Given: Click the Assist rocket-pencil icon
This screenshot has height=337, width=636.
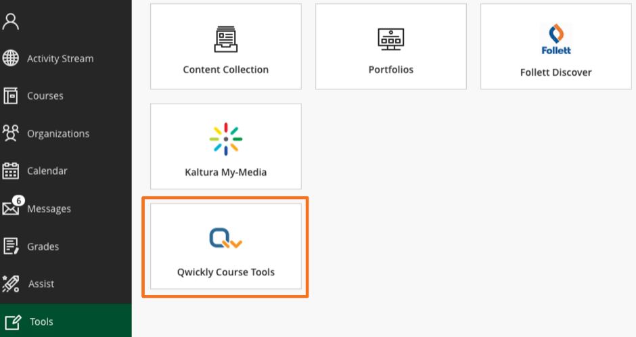Looking at the screenshot, I should (11, 284).
